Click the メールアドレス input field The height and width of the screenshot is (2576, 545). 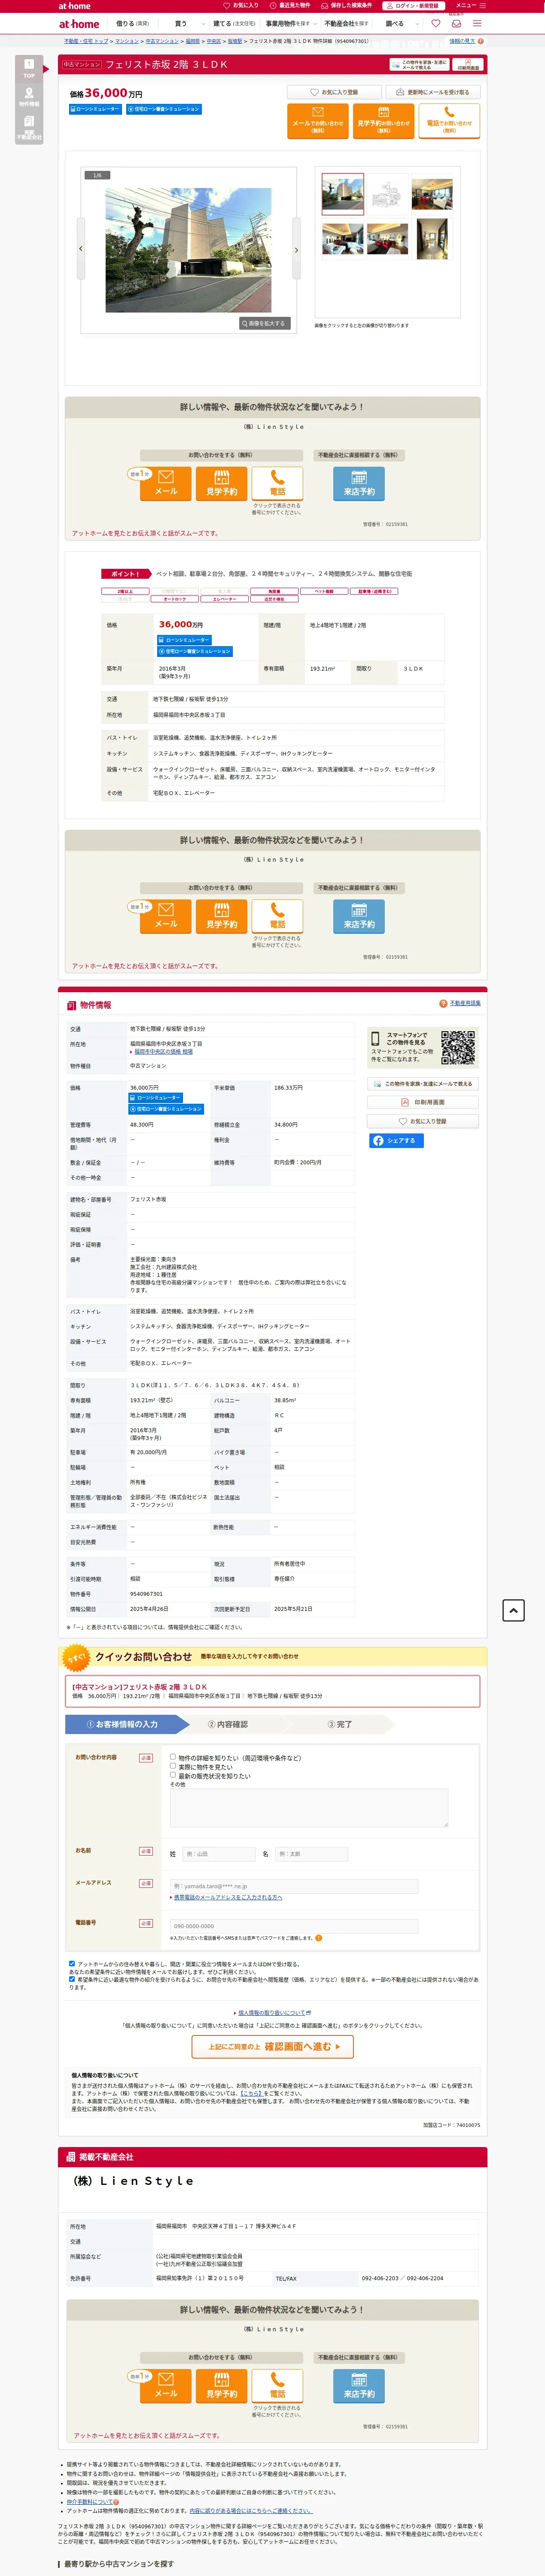pos(294,1886)
